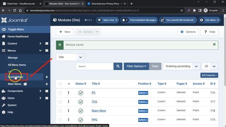Expand the Components menu chevron

tap(40, 91)
